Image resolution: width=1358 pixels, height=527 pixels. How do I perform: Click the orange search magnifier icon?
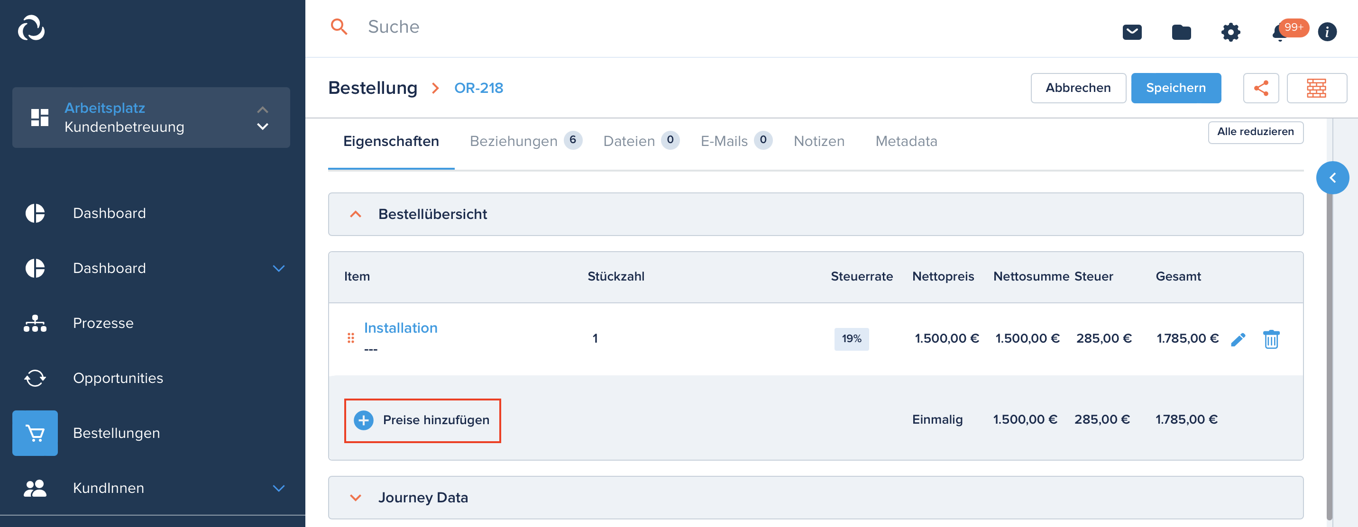[x=339, y=27]
